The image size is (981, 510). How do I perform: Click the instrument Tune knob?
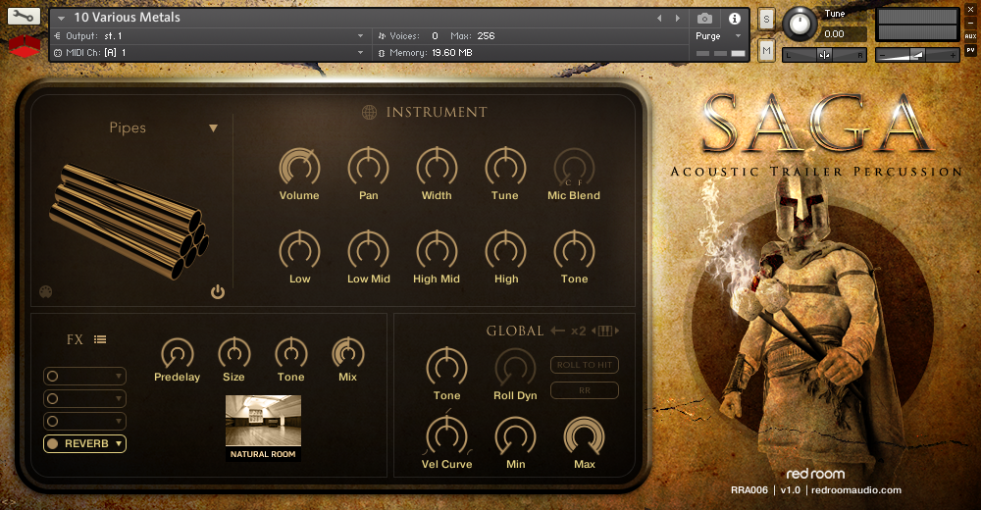pos(505,168)
